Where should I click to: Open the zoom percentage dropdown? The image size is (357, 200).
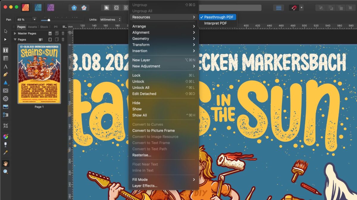(35, 20)
